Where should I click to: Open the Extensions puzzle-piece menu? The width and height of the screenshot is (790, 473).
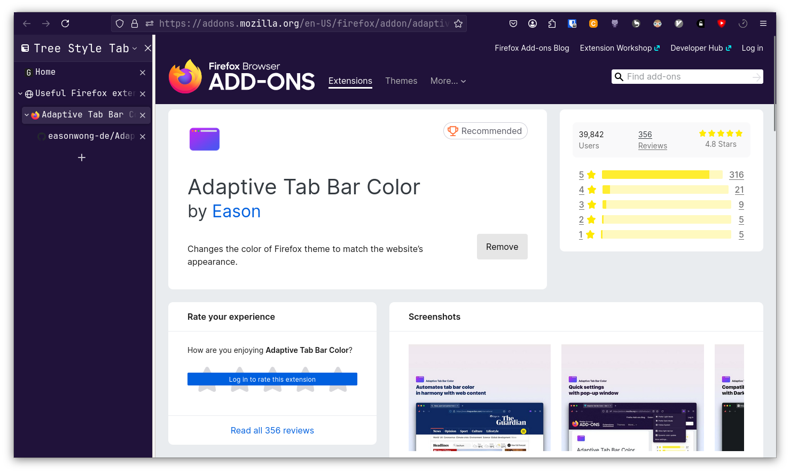552,23
